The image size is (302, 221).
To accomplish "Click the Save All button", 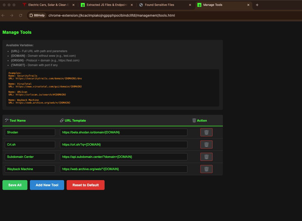I will click(15, 185).
